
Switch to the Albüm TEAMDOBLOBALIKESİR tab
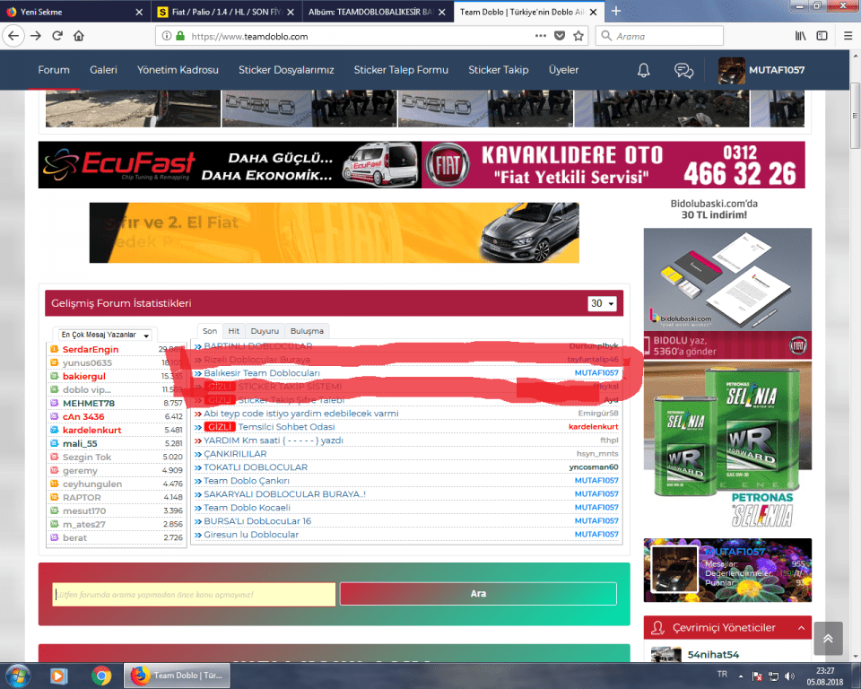(378, 12)
